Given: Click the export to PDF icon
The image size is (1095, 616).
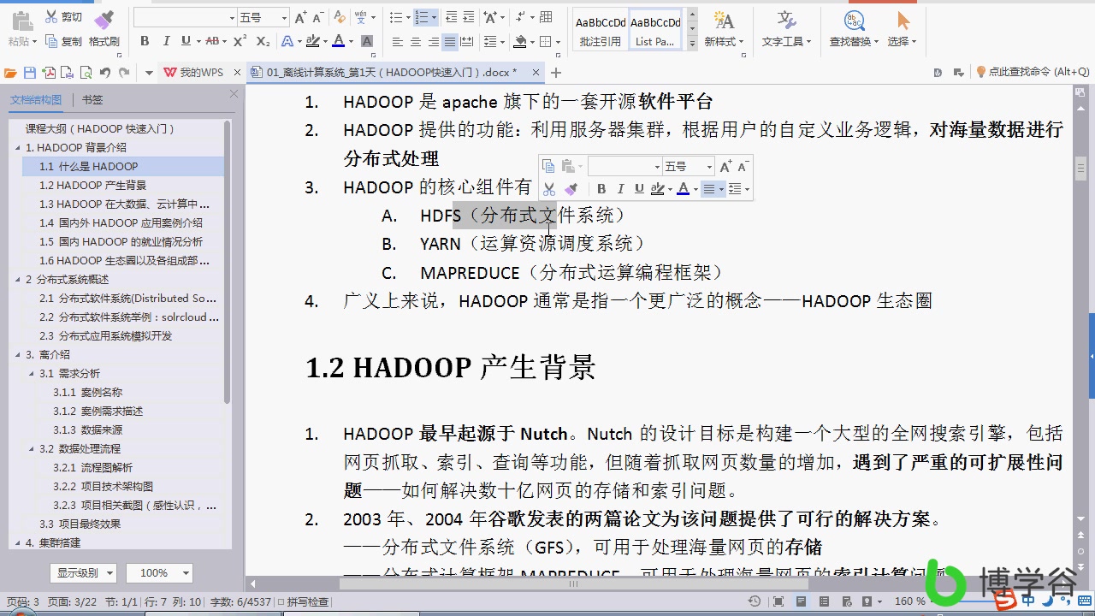Looking at the screenshot, I should 49,73.
